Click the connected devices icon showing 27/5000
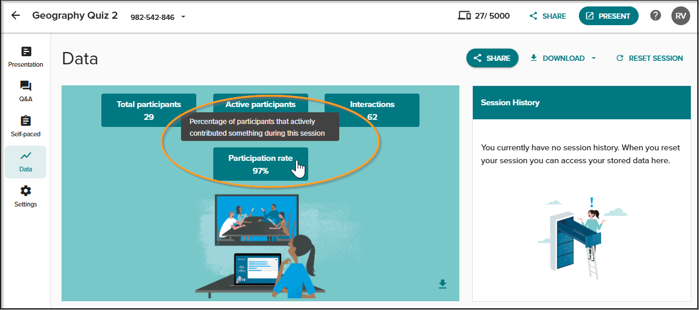The width and height of the screenshot is (699, 310). coord(465,16)
